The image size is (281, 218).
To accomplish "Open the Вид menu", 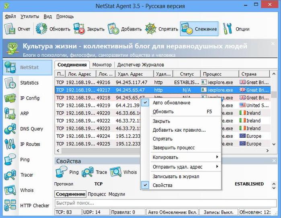I will (x=48, y=16).
